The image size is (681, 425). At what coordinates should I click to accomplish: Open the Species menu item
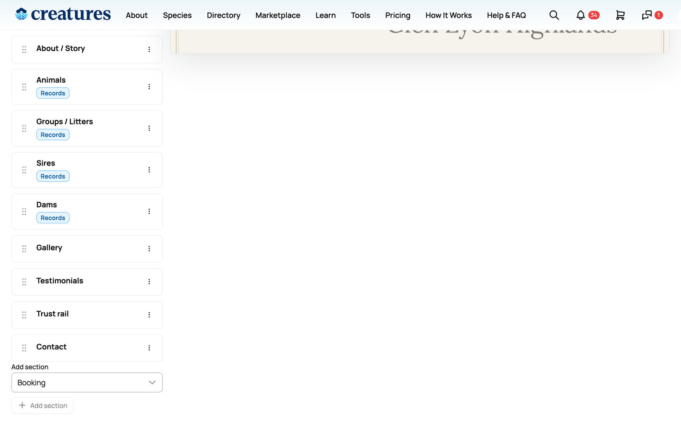tap(177, 15)
